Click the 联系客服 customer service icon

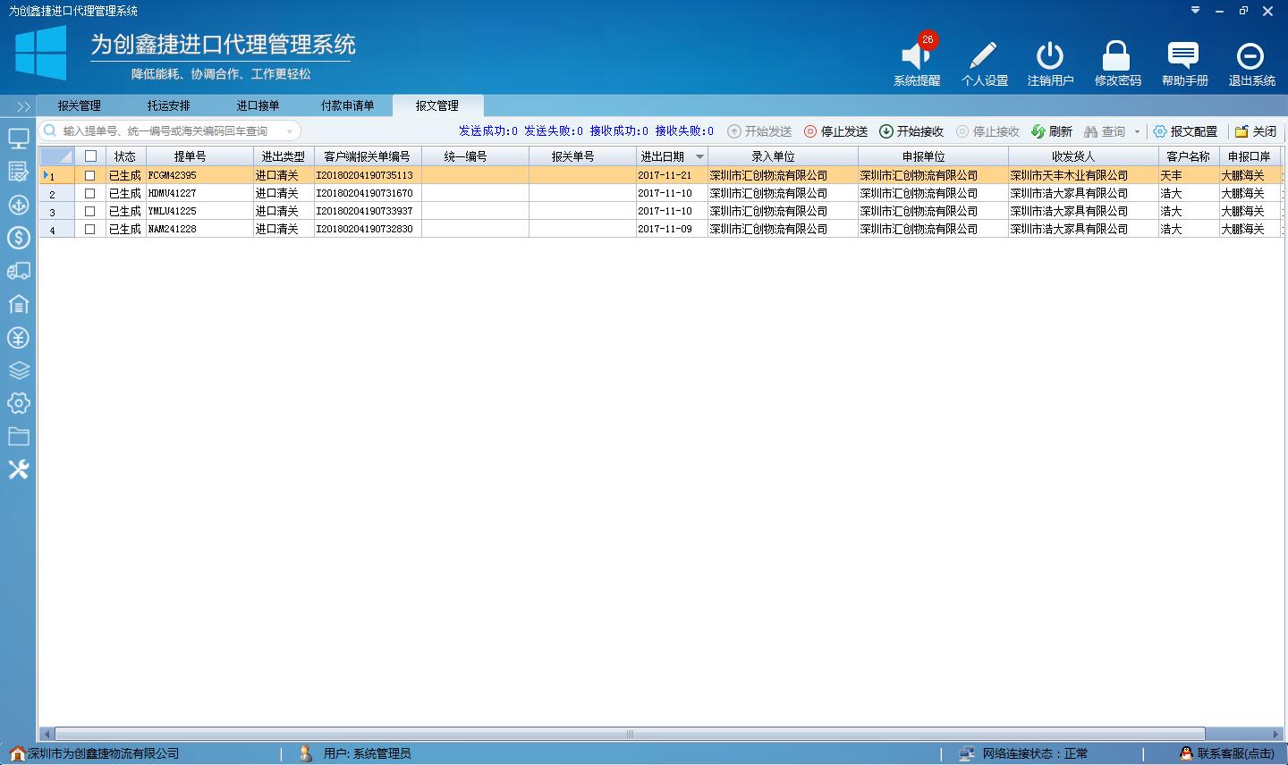coord(1185,752)
